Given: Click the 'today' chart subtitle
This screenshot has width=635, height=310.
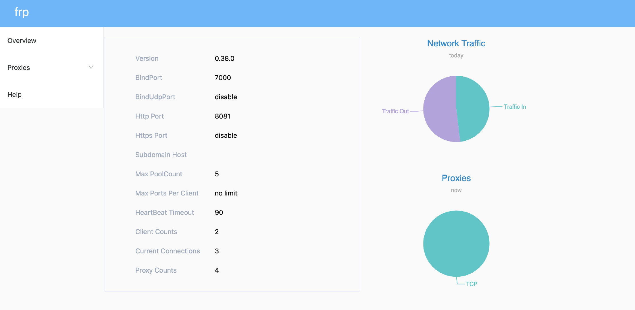Looking at the screenshot, I should [x=456, y=55].
